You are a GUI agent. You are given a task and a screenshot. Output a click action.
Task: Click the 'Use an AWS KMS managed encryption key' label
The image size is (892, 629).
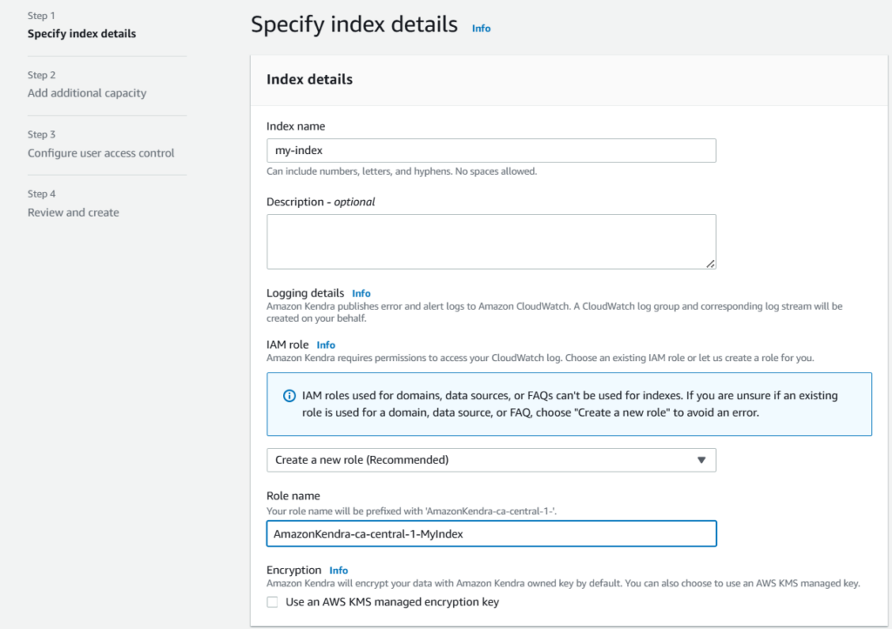pos(392,602)
